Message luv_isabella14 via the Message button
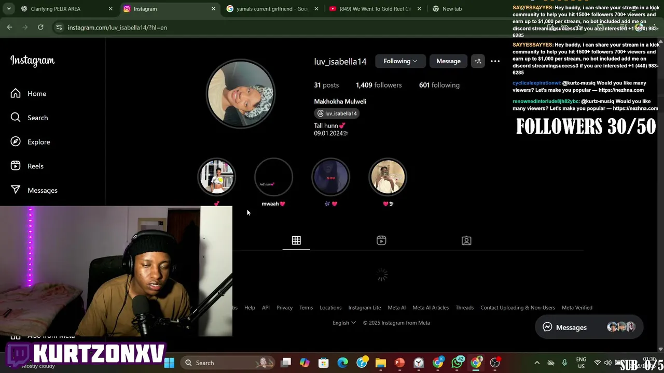This screenshot has height=373, width=664. point(448,61)
